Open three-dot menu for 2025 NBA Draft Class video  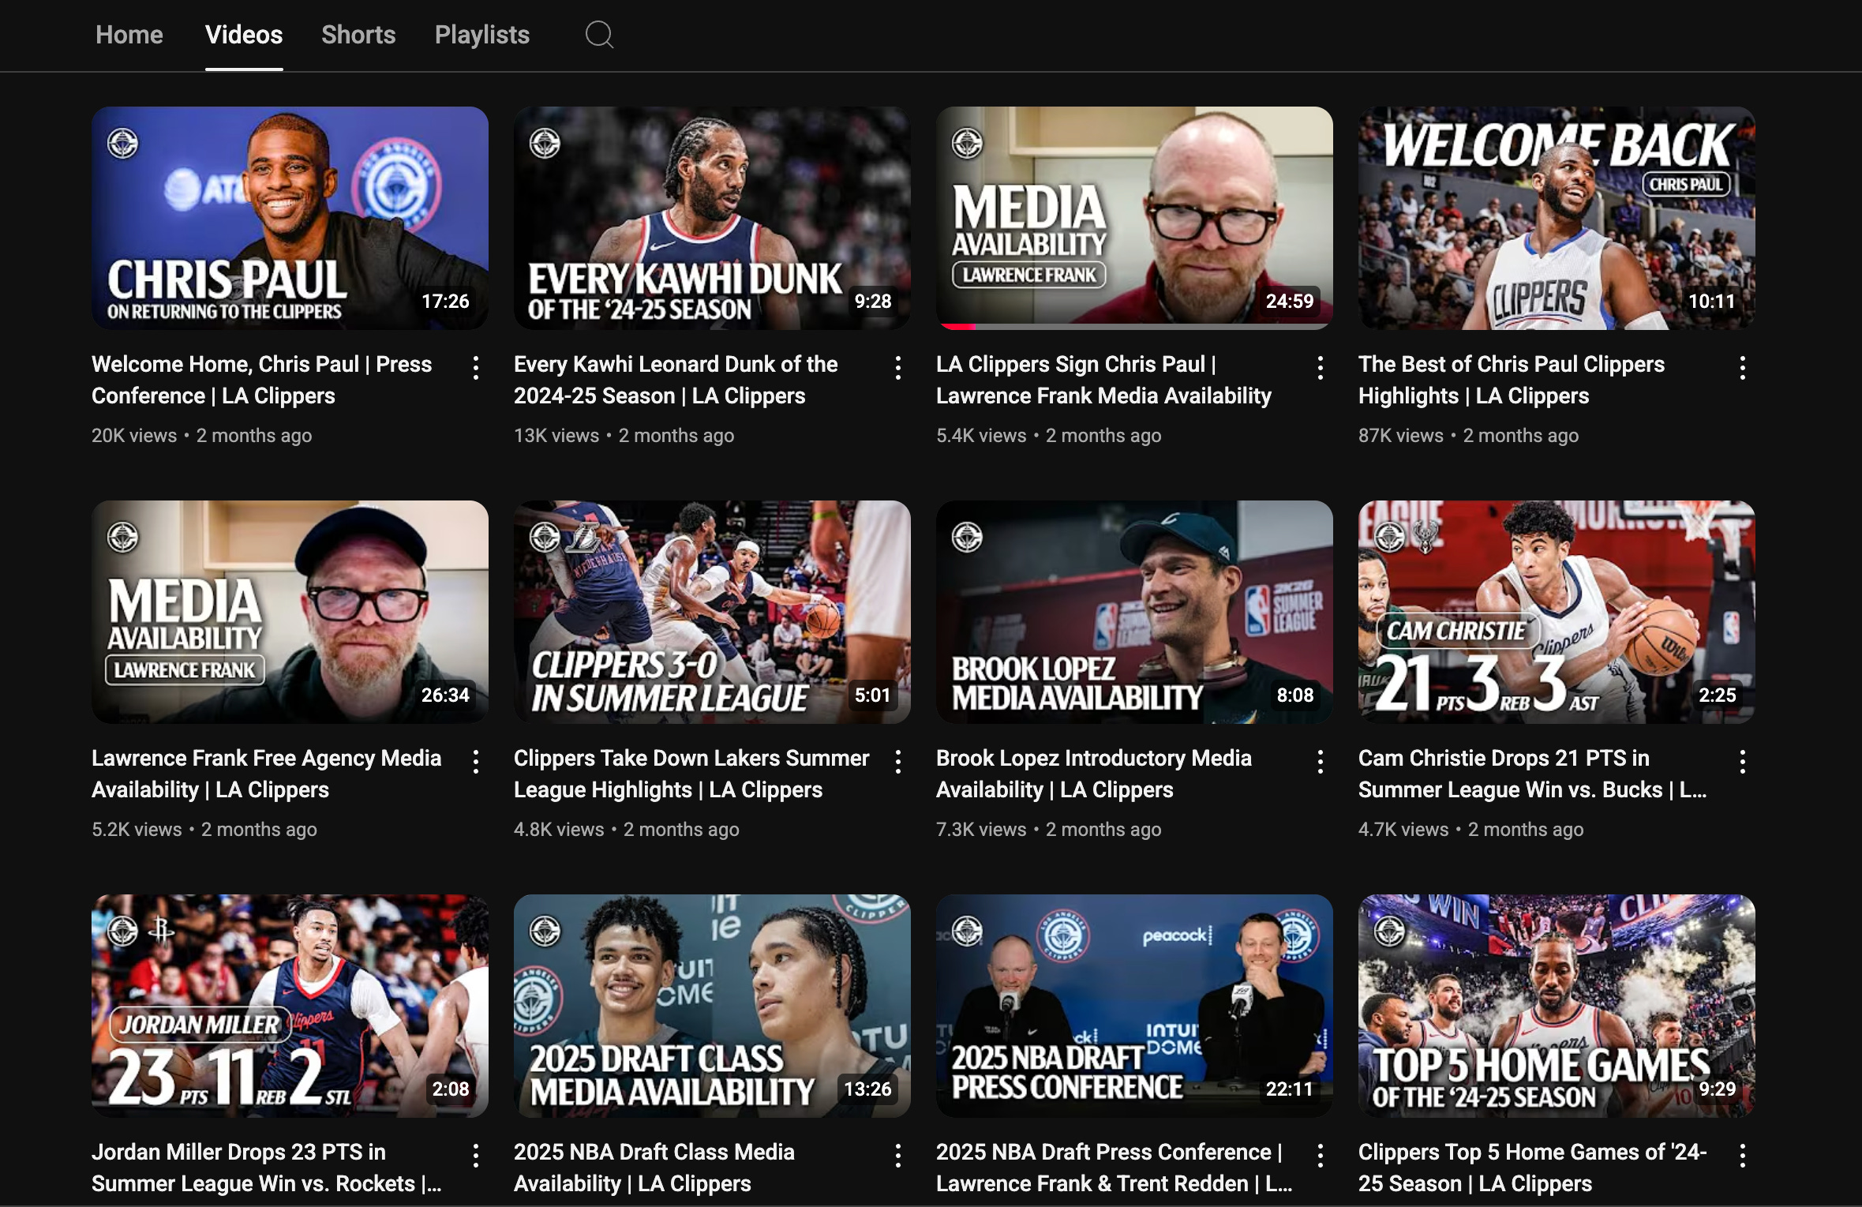click(x=897, y=1156)
